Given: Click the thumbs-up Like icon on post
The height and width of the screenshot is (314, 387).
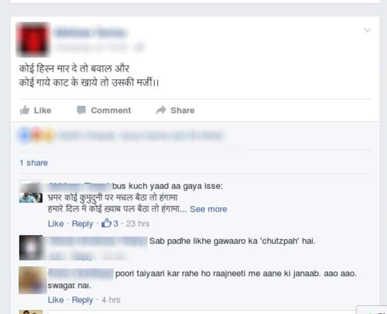Looking at the screenshot, I should coord(25,110).
